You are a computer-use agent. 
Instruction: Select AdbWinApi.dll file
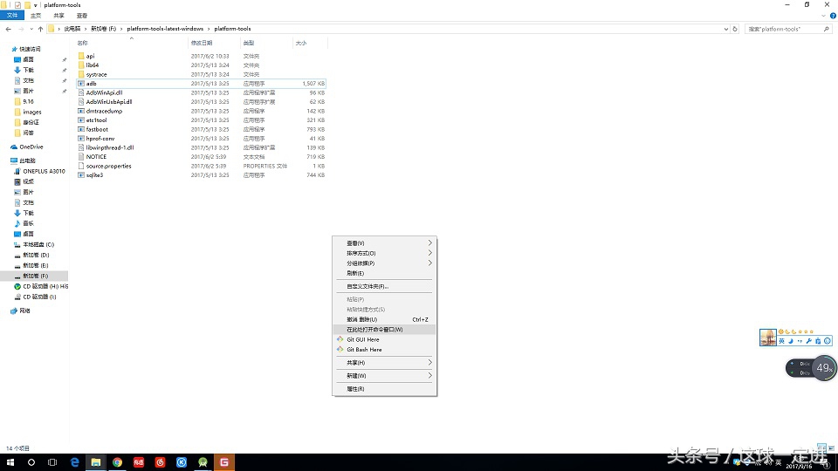(x=104, y=92)
